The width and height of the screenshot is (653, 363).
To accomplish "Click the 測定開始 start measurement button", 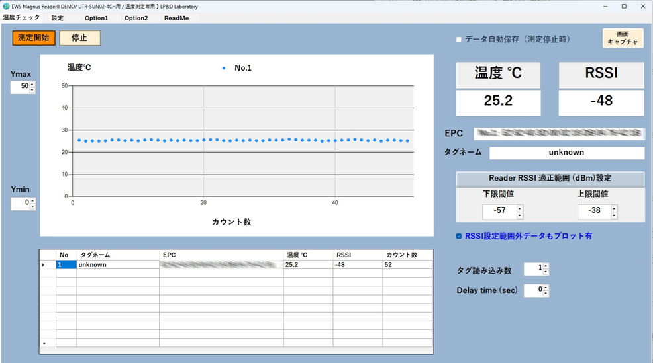I will point(33,38).
